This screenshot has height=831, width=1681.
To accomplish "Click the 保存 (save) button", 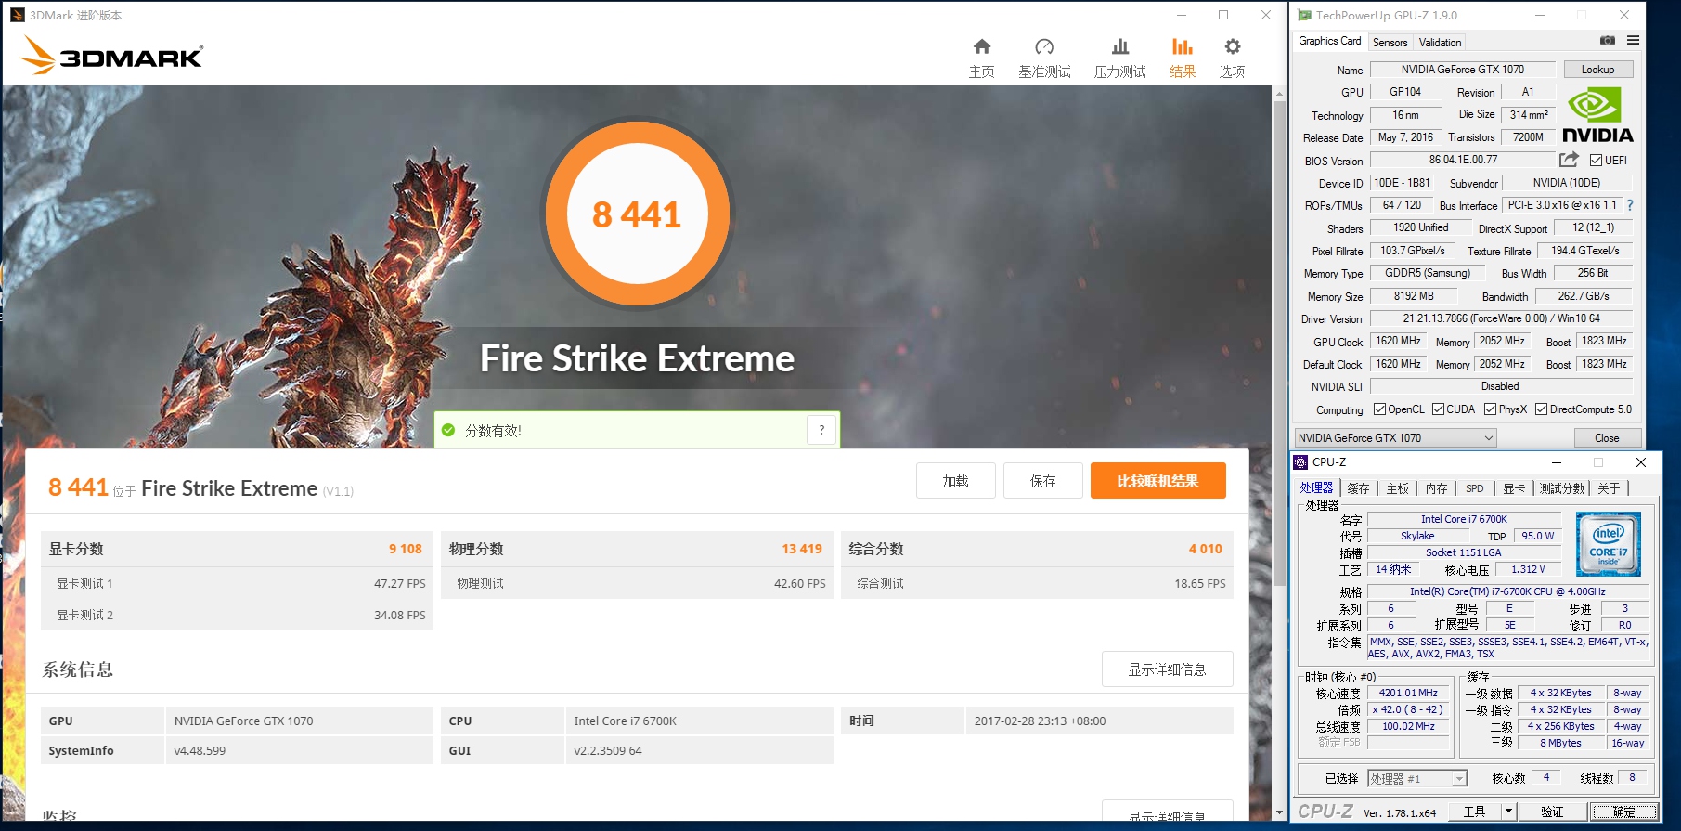I will click(x=1042, y=481).
